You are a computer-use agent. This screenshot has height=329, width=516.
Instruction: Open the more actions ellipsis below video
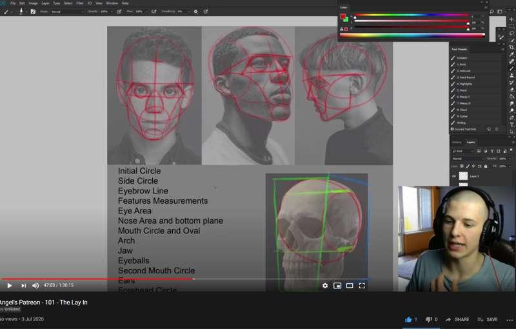510,320
